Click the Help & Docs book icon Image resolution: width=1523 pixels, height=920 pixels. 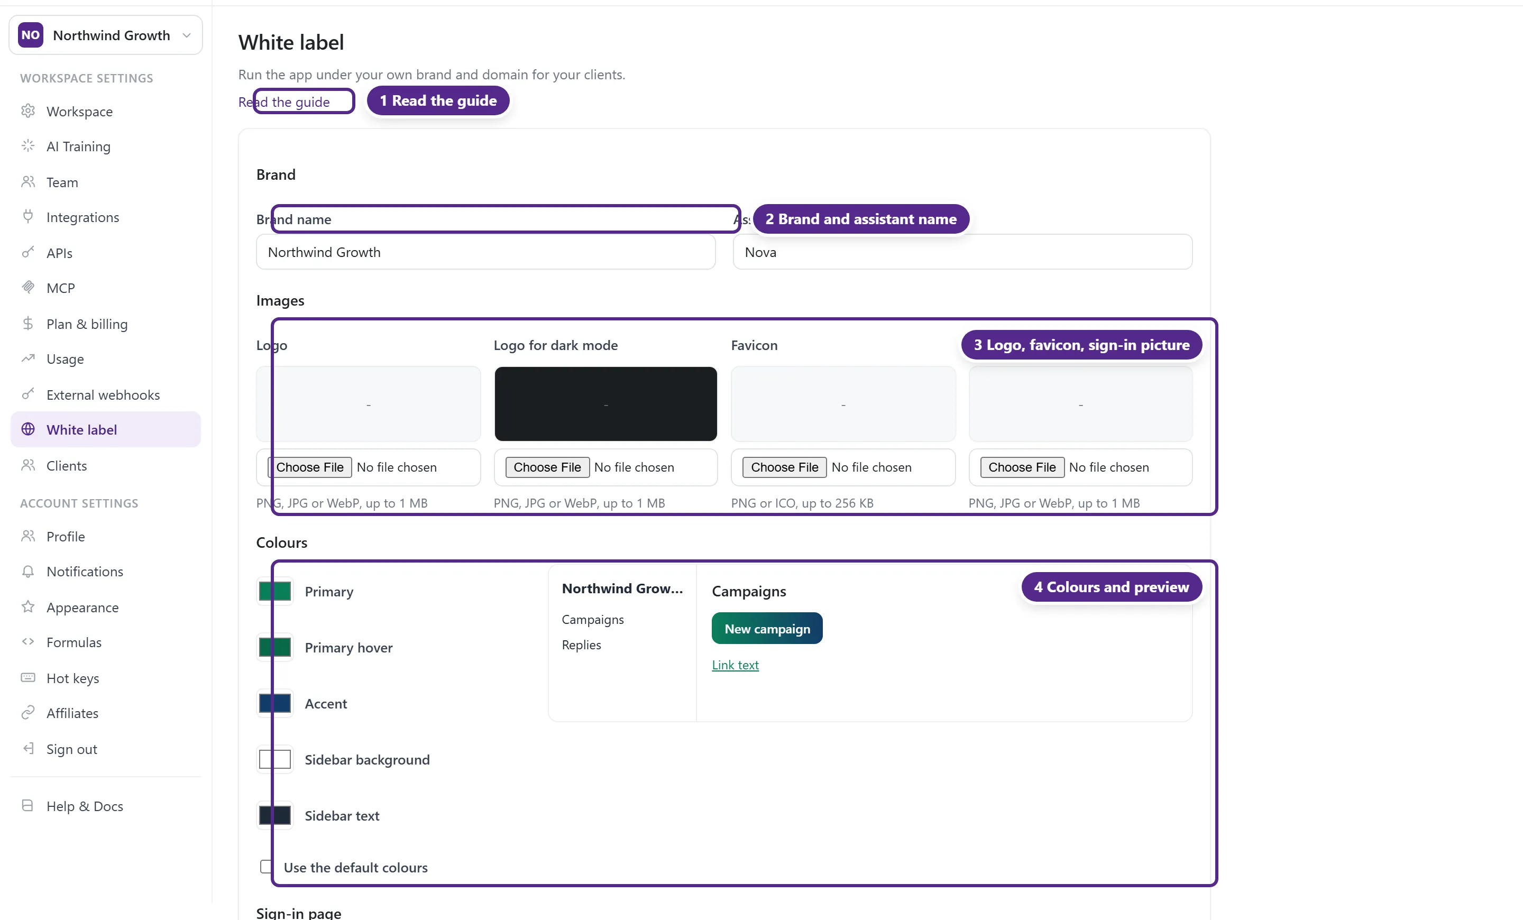(x=28, y=806)
